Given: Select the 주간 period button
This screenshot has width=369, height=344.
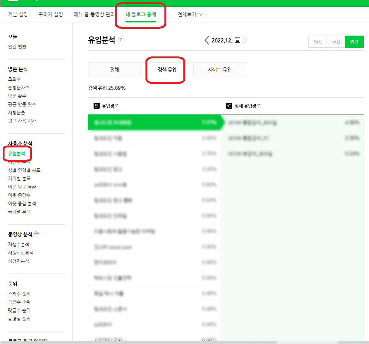Looking at the screenshot, I should point(336,42).
